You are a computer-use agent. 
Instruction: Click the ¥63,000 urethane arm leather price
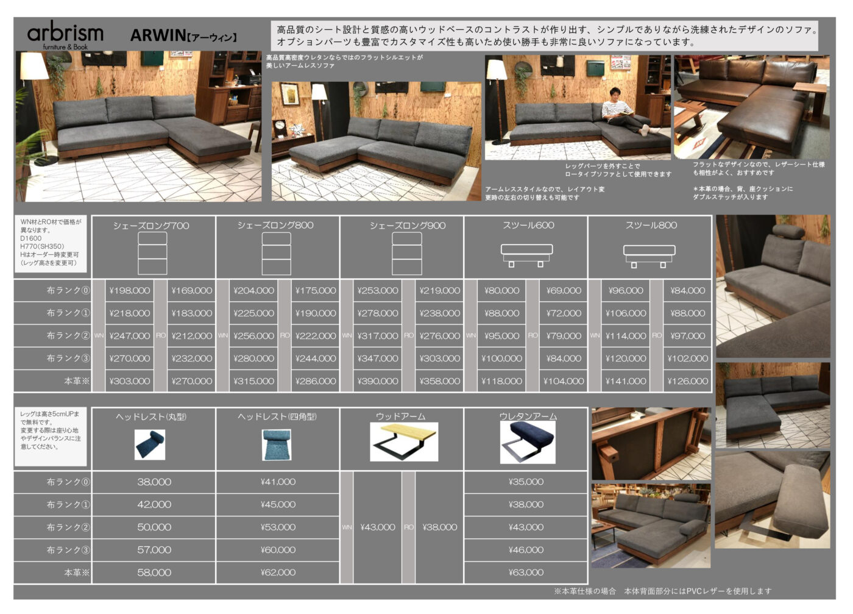point(526,573)
